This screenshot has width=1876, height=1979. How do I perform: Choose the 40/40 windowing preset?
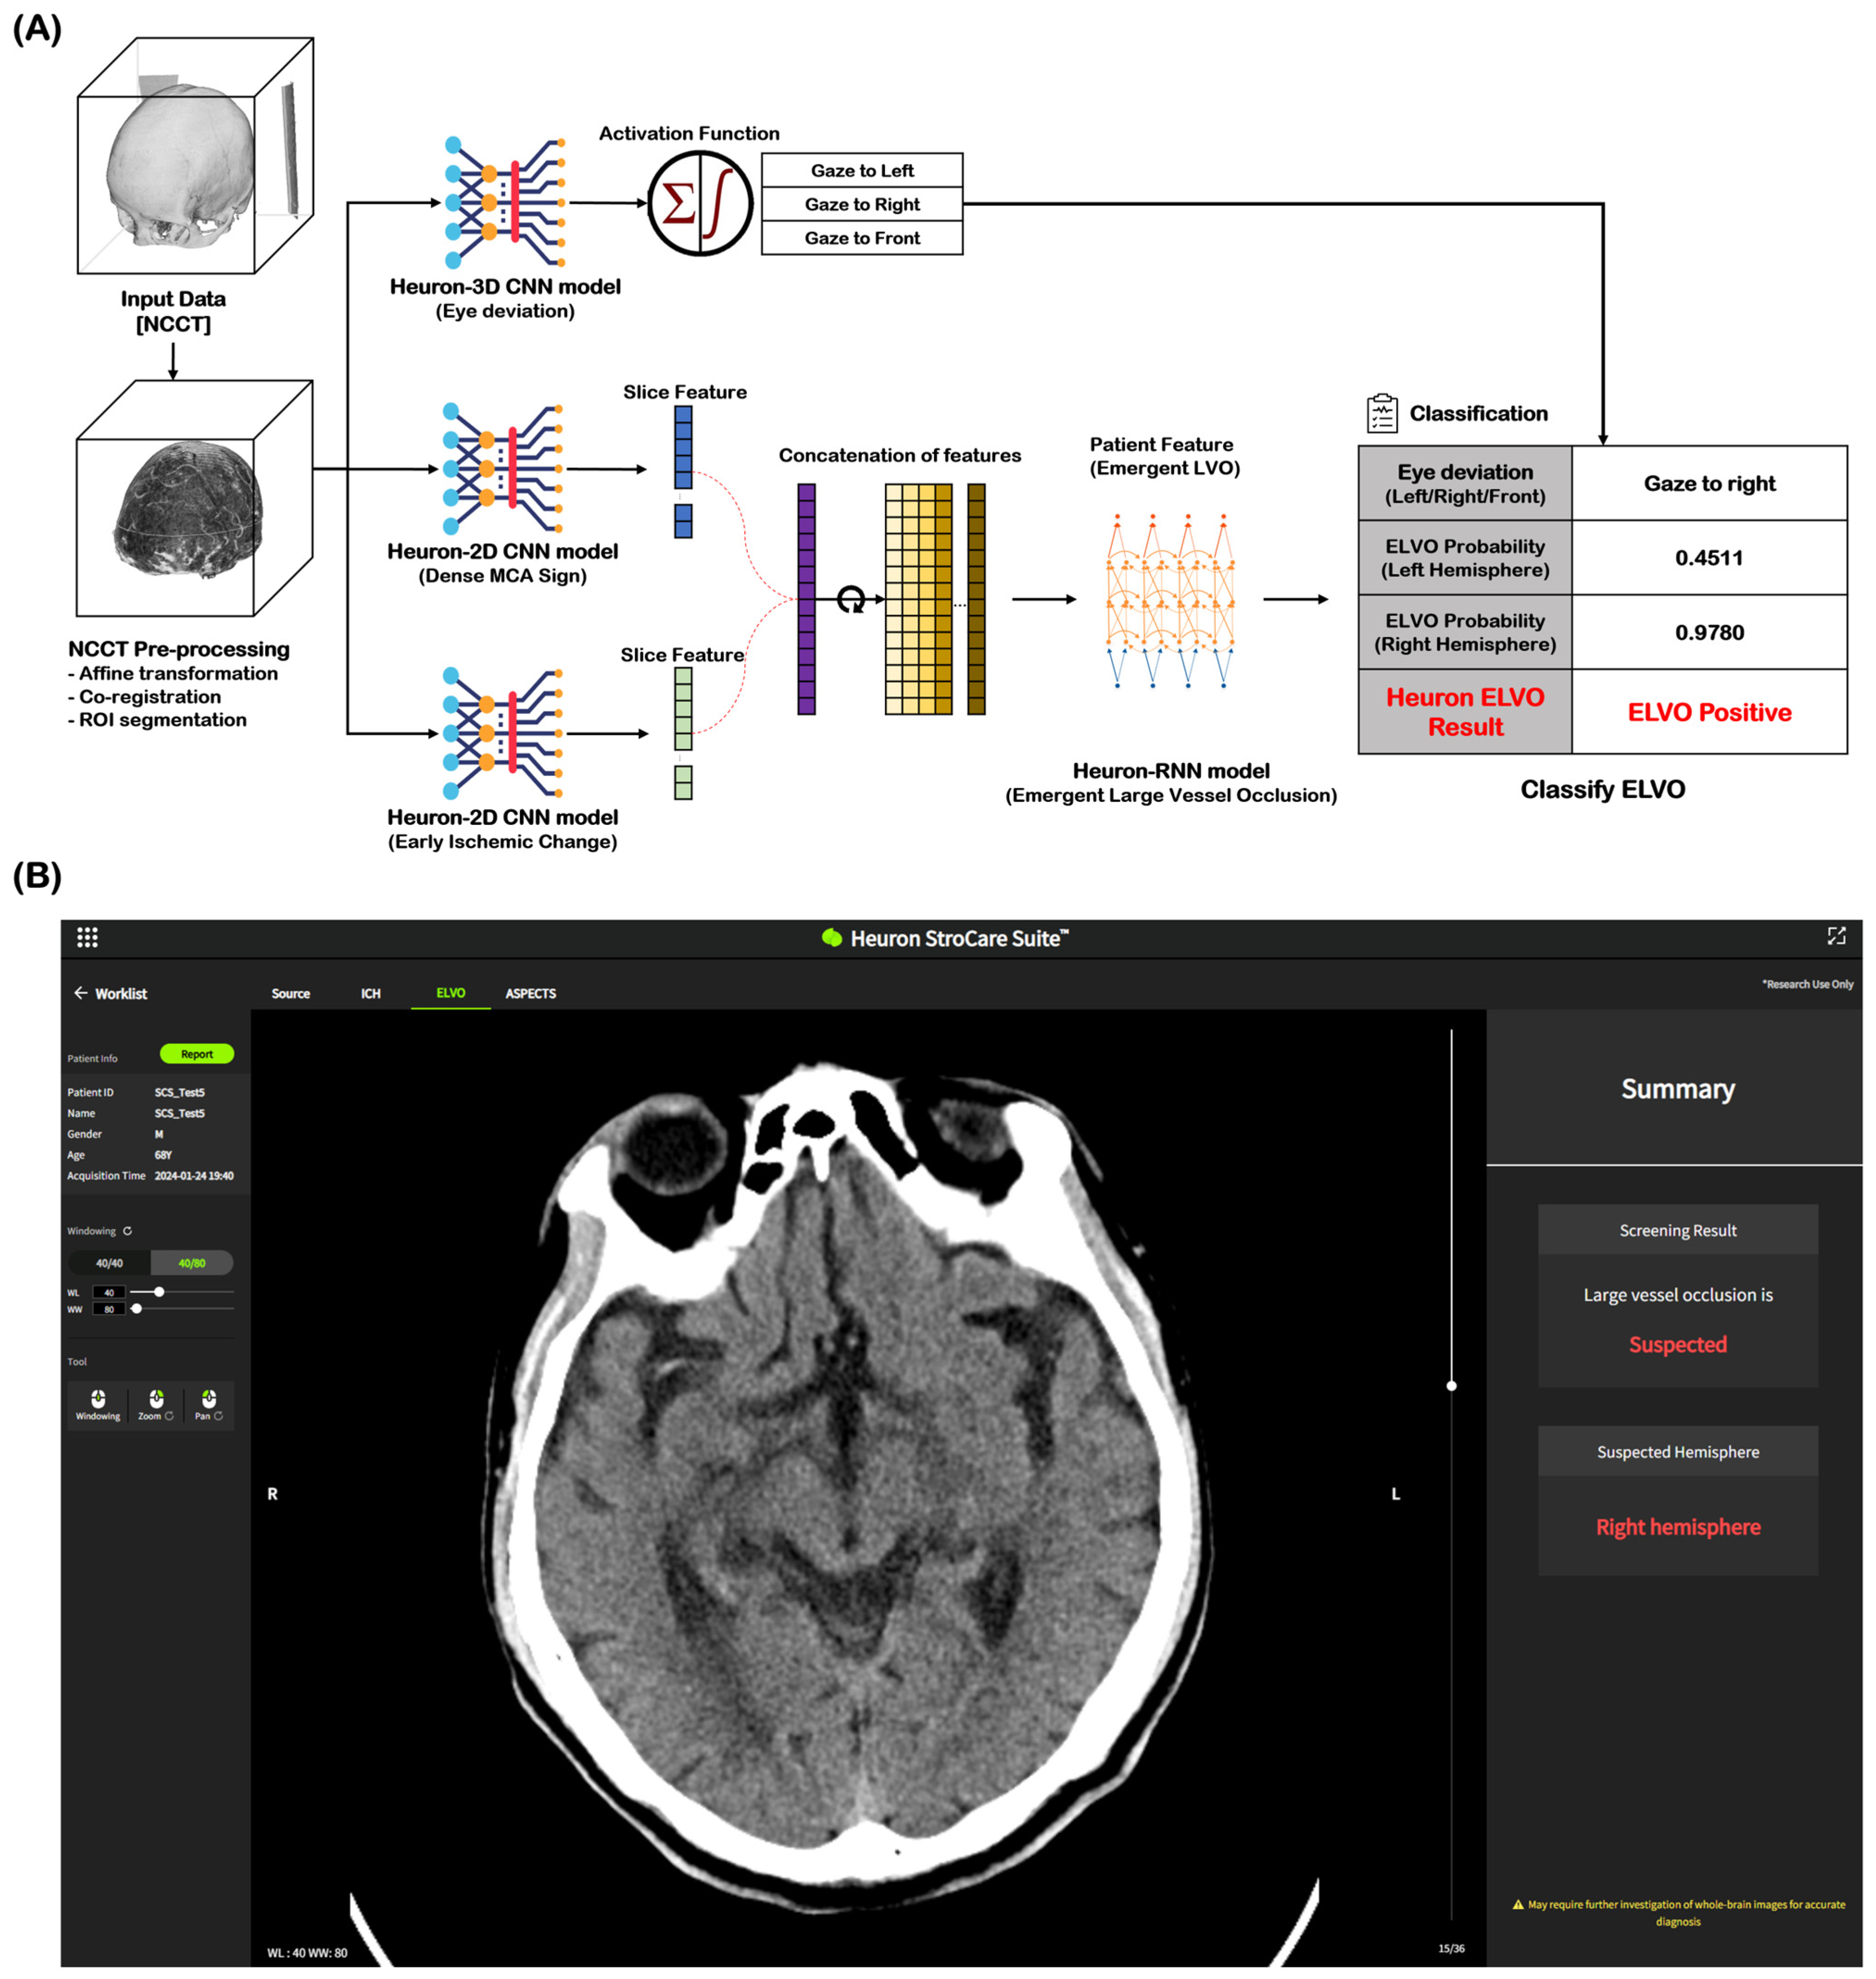(x=110, y=1263)
